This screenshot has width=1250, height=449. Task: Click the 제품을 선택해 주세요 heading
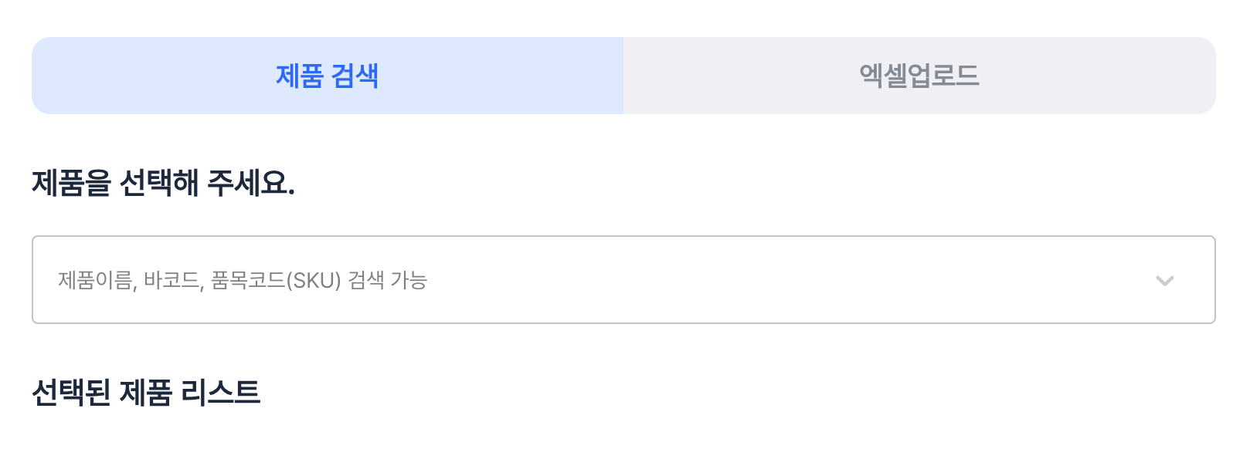pos(163,183)
